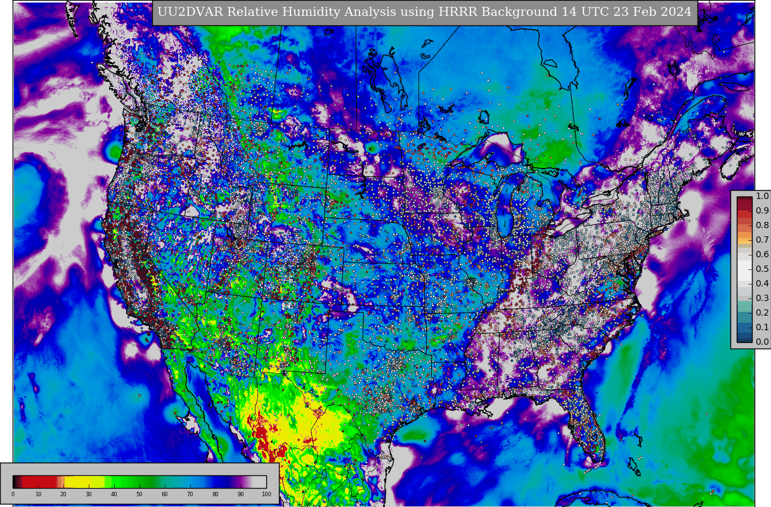Click the 60 tick label on humidity colorbar

point(165,494)
